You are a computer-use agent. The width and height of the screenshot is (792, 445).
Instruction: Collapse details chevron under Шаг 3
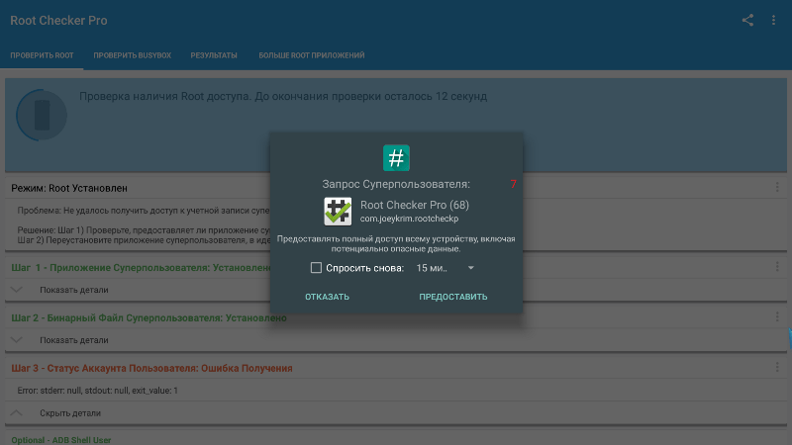pos(16,412)
